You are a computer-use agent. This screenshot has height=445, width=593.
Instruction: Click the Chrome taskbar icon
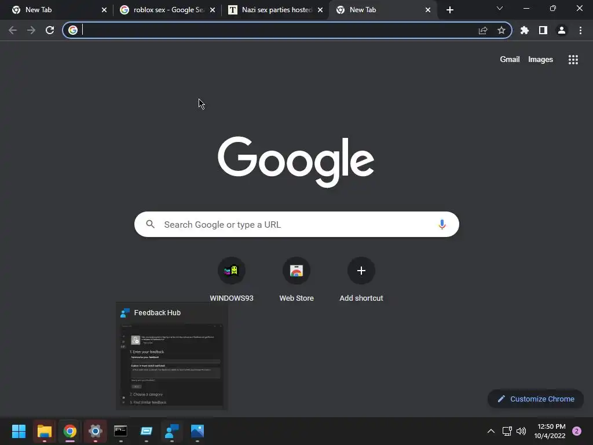tap(70, 431)
